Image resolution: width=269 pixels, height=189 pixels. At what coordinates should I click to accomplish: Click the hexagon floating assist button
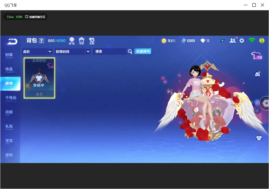tap(265, 103)
